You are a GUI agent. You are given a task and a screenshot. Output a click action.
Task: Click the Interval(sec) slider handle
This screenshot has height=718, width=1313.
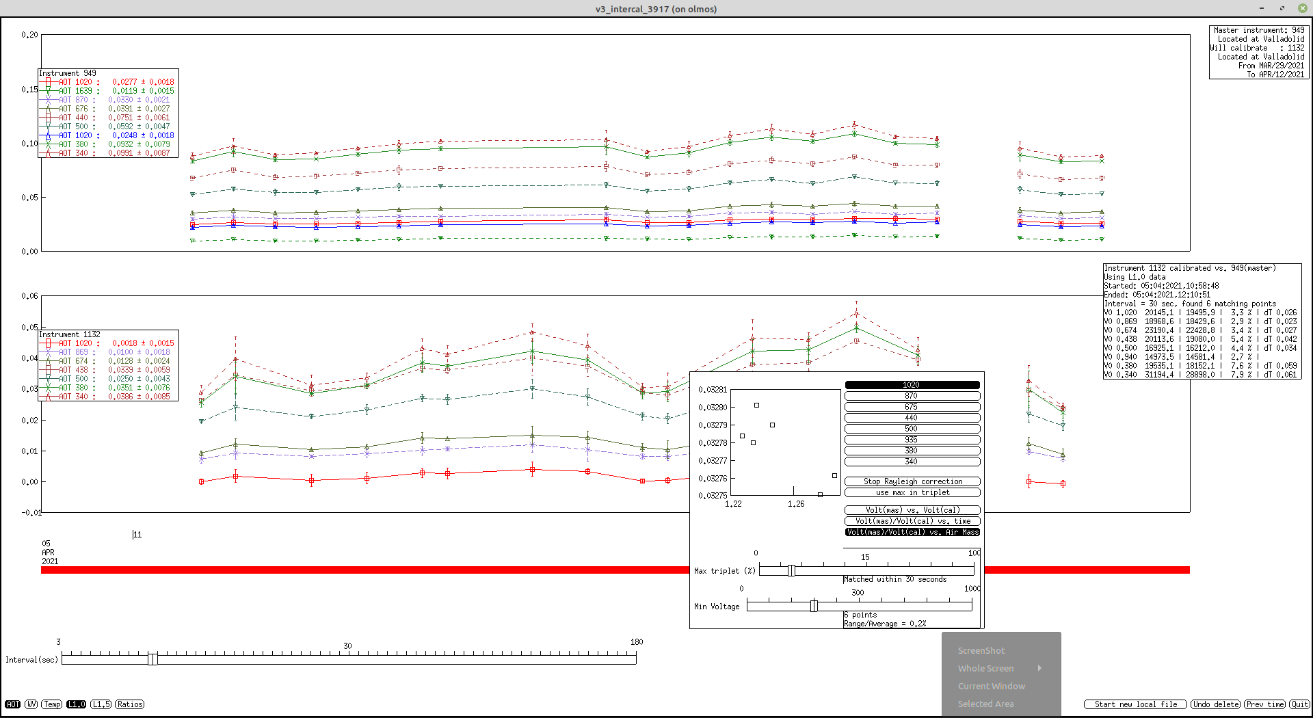[152, 659]
